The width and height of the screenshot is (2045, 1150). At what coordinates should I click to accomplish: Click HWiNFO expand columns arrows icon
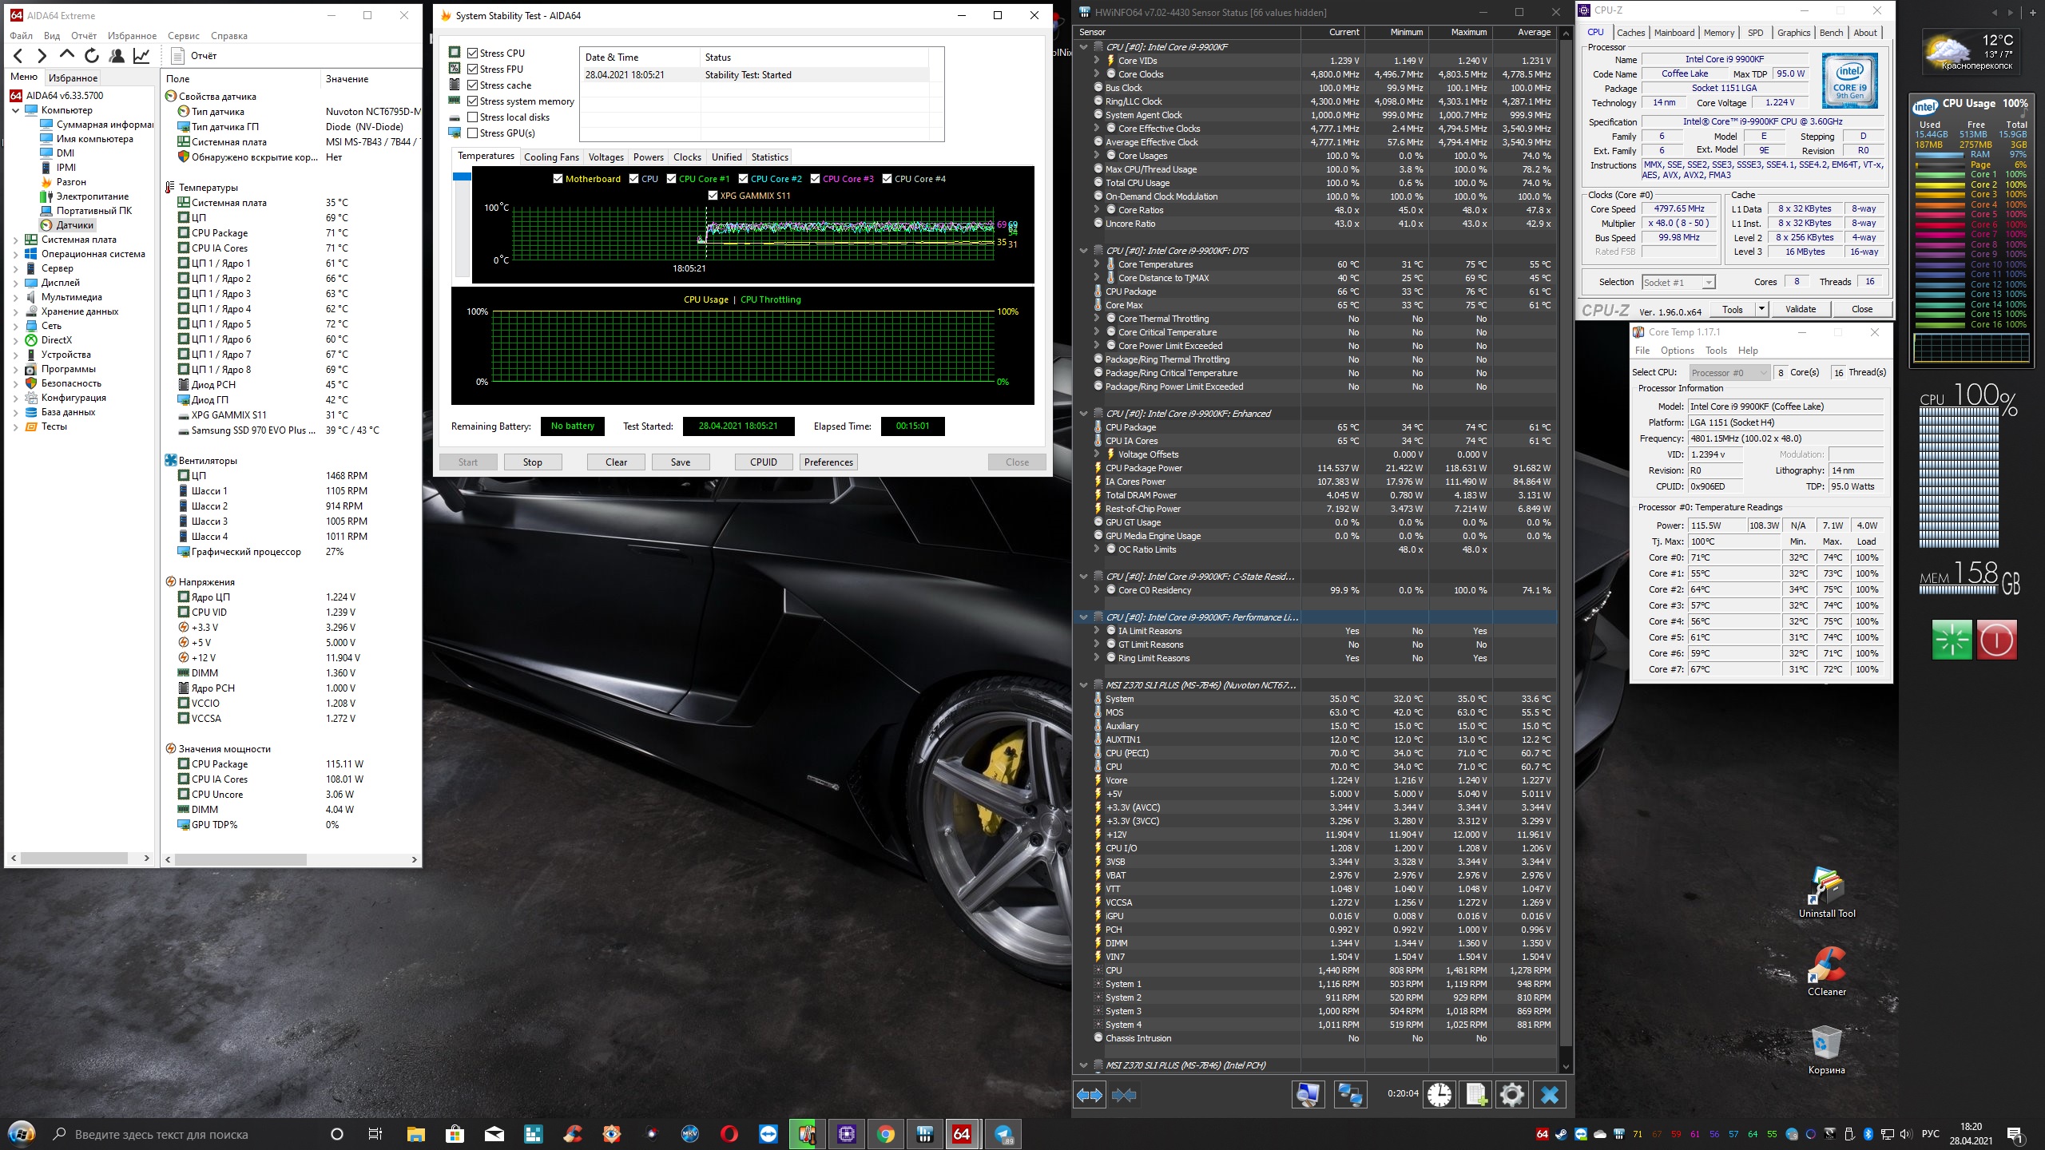pyautogui.click(x=1090, y=1095)
